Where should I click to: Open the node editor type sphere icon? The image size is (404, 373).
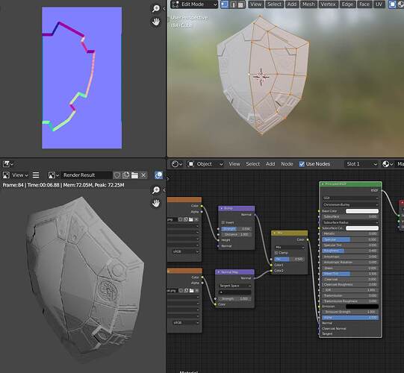[177, 164]
